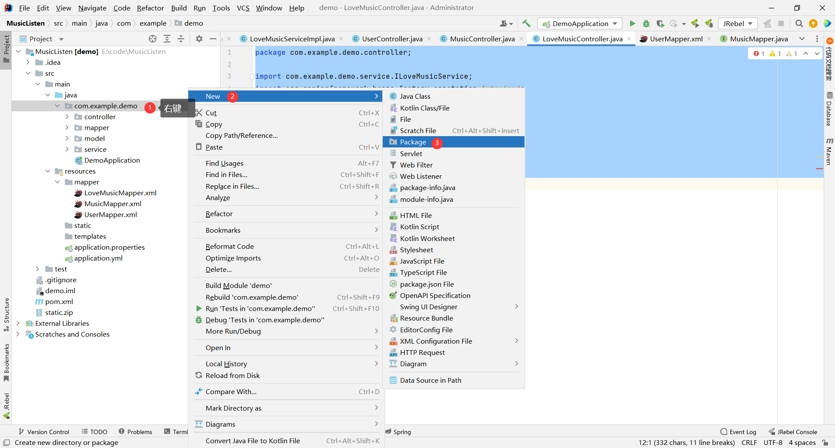Open Project panel settings gear

[x=199, y=39]
